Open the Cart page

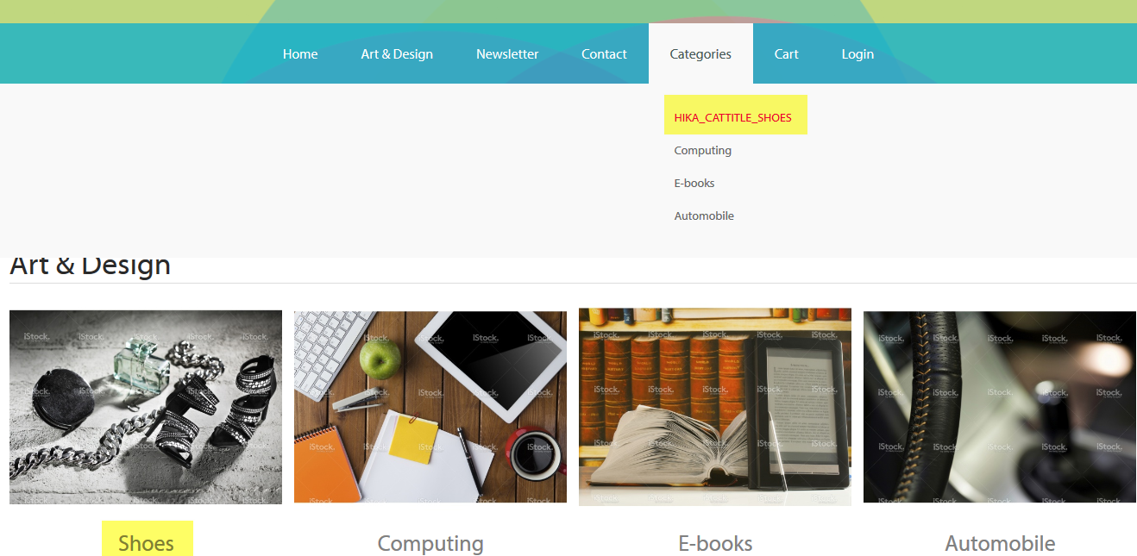pos(786,53)
